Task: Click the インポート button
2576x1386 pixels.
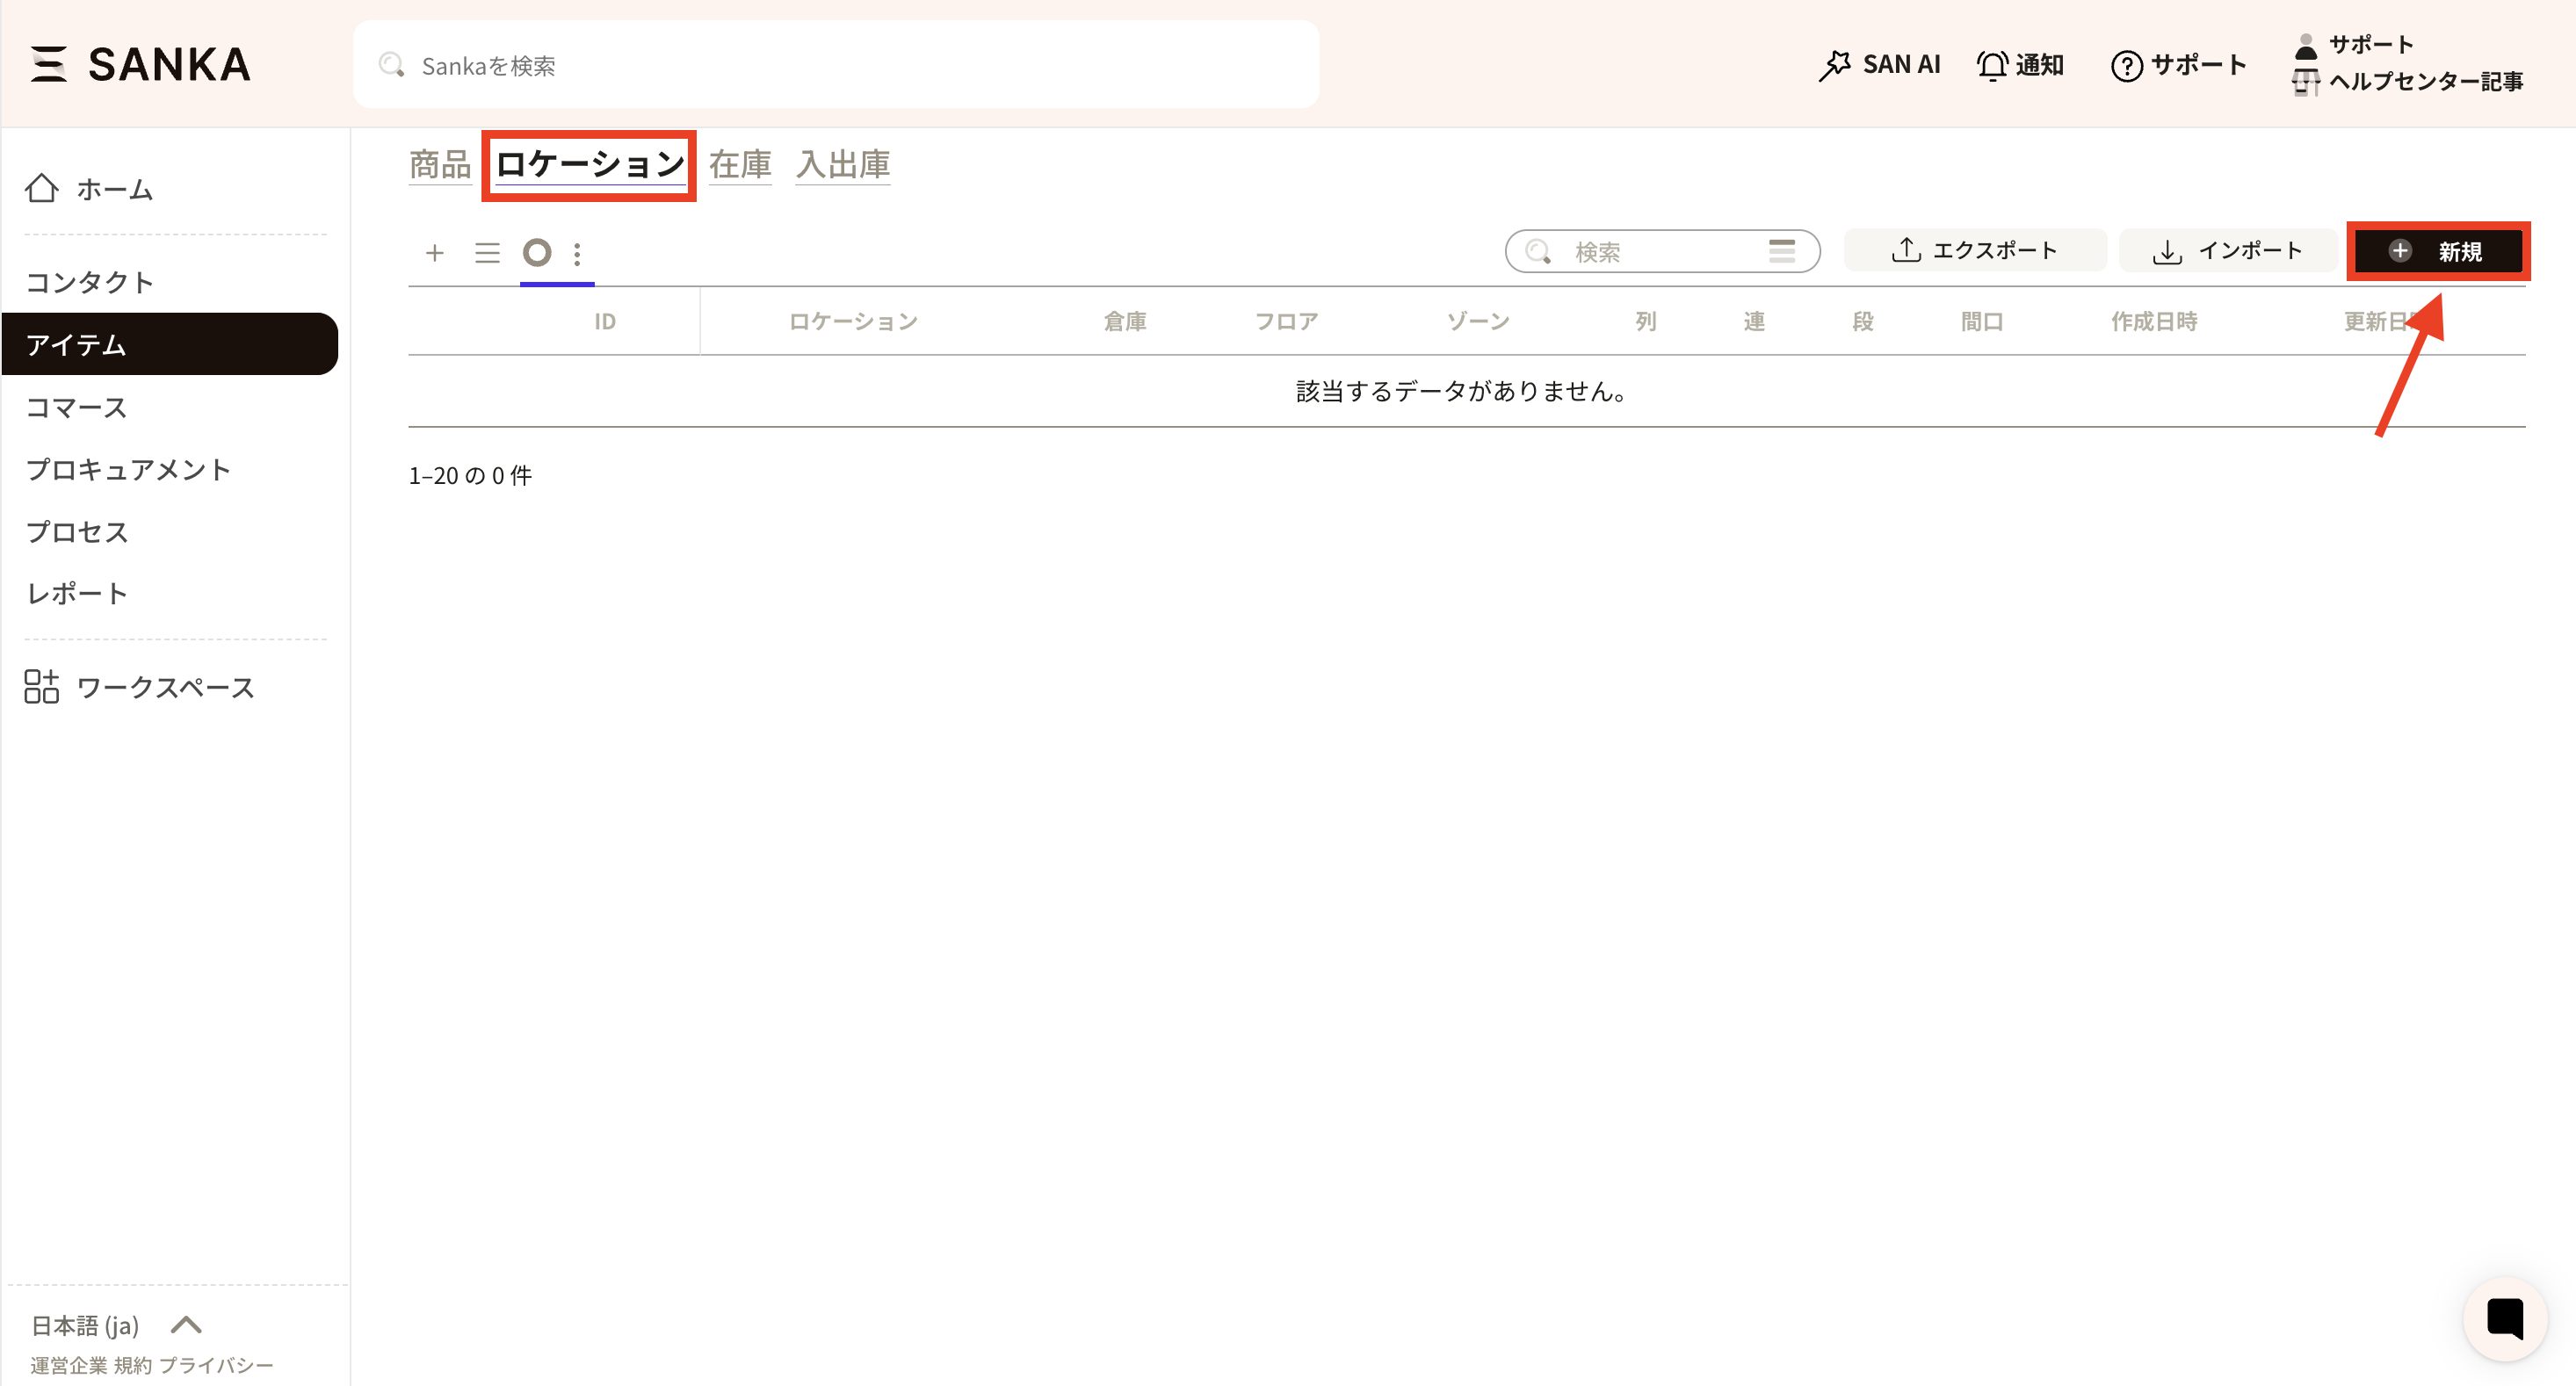Action: 2226,250
